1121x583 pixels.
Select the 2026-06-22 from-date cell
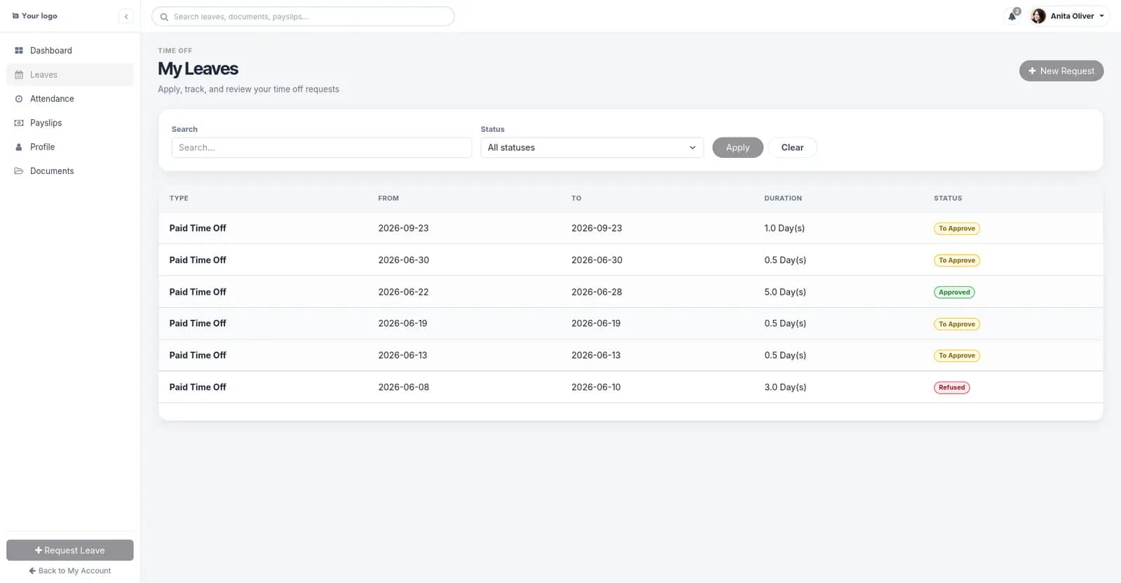[403, 292]
